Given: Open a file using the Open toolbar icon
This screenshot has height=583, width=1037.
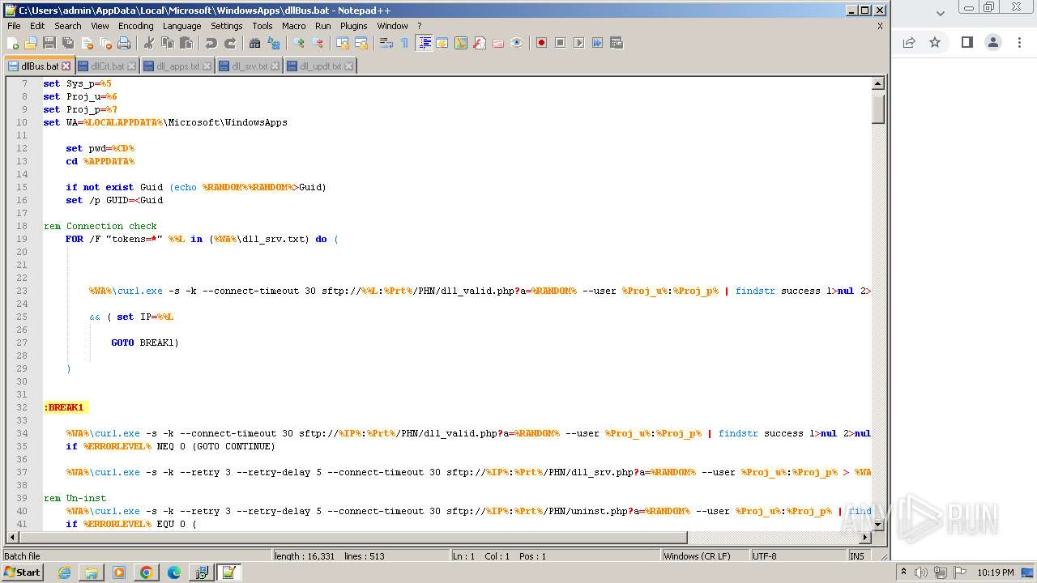Looking at the screenshot, I should [x=31, y=43].
